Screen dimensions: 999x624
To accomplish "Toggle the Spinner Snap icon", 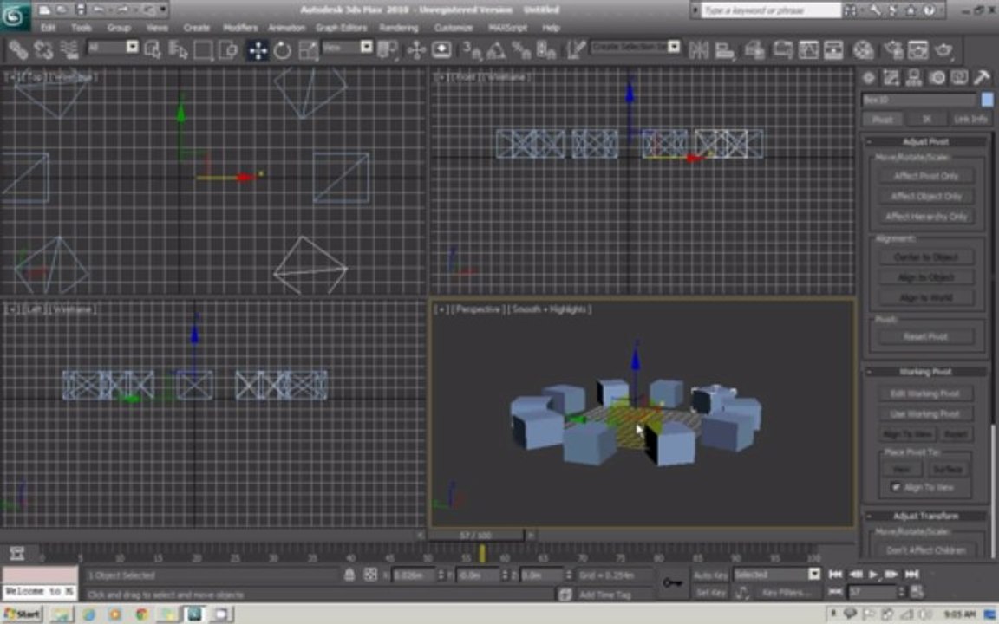I will point(546,49).
